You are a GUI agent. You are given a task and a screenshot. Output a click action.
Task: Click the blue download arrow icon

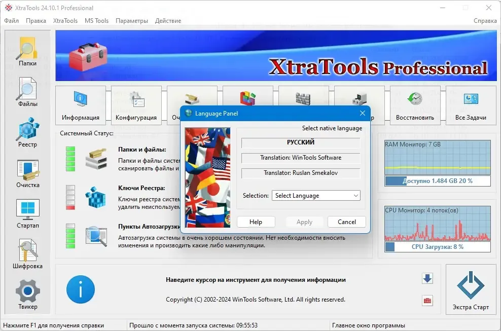427,278
